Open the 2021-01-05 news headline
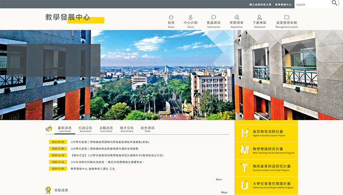Screen dimensions: 343x195 (x=110, y=142)
